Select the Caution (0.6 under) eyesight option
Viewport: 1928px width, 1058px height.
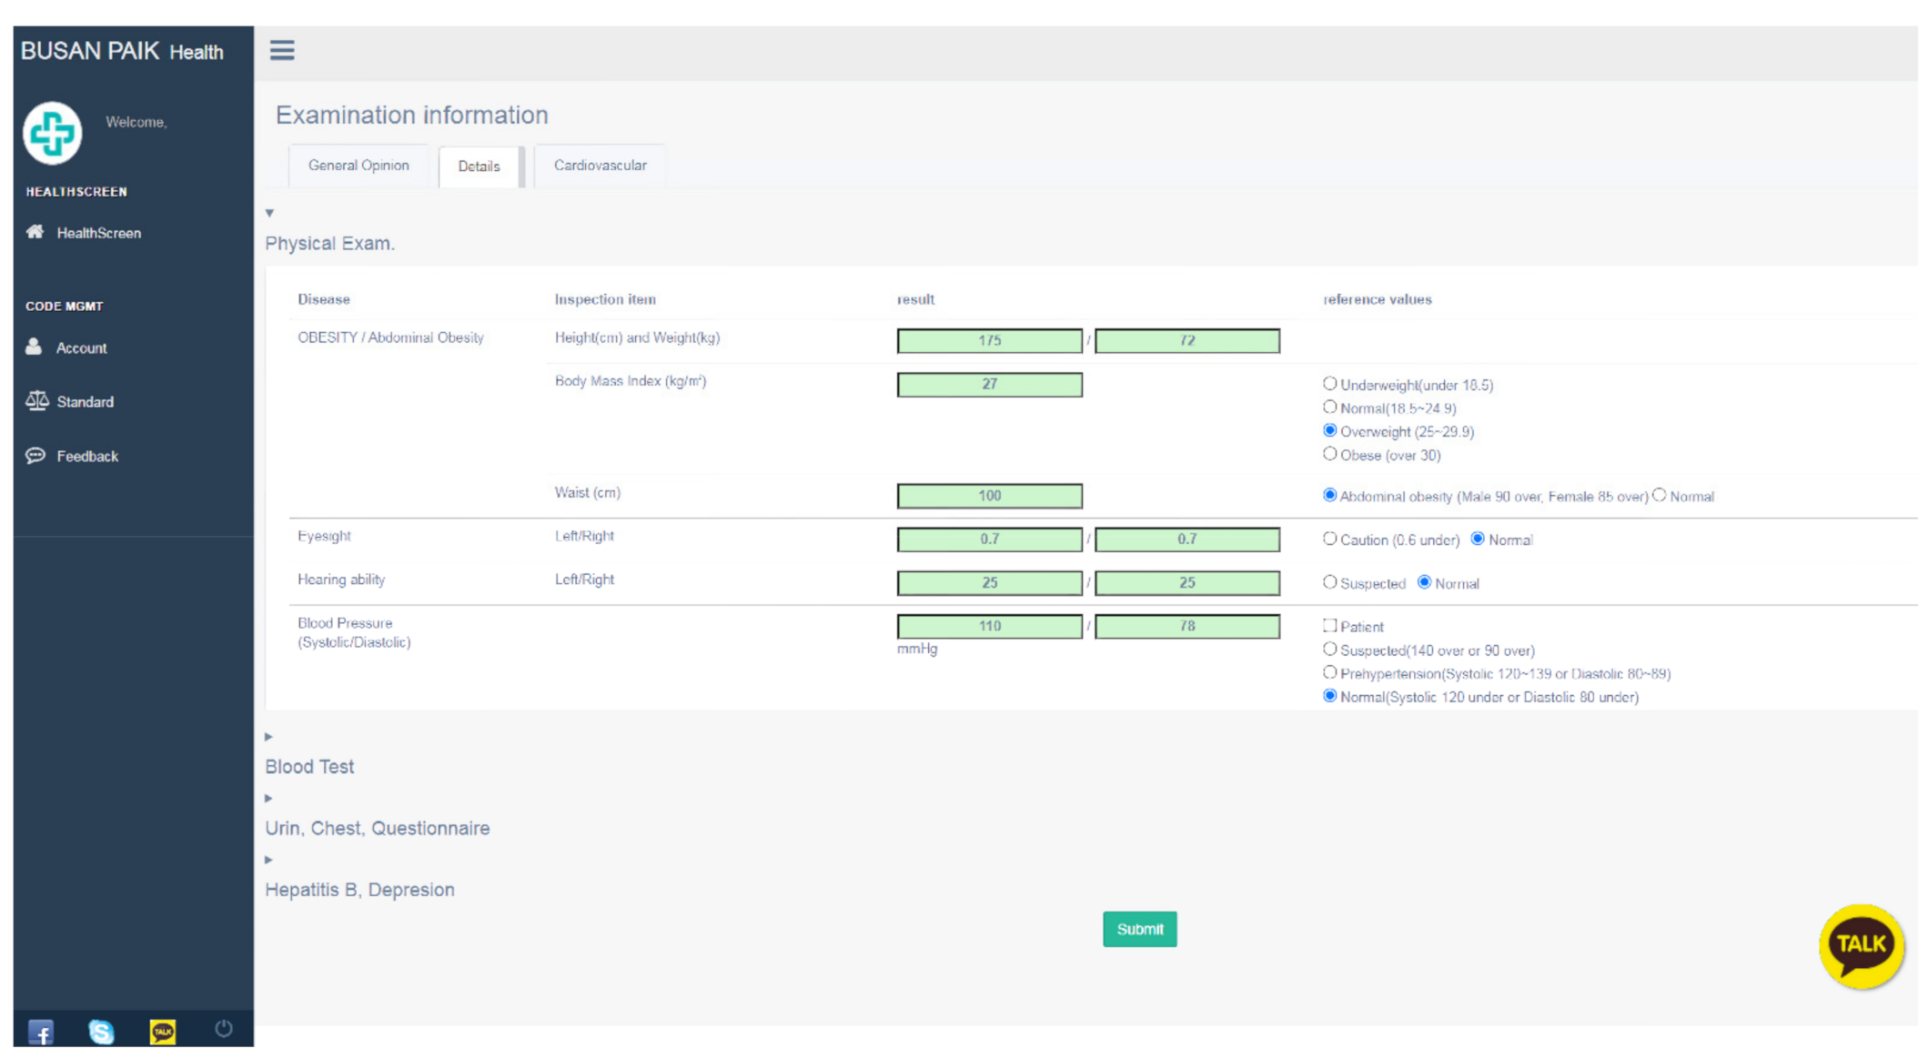click(x=1329, y=539)
